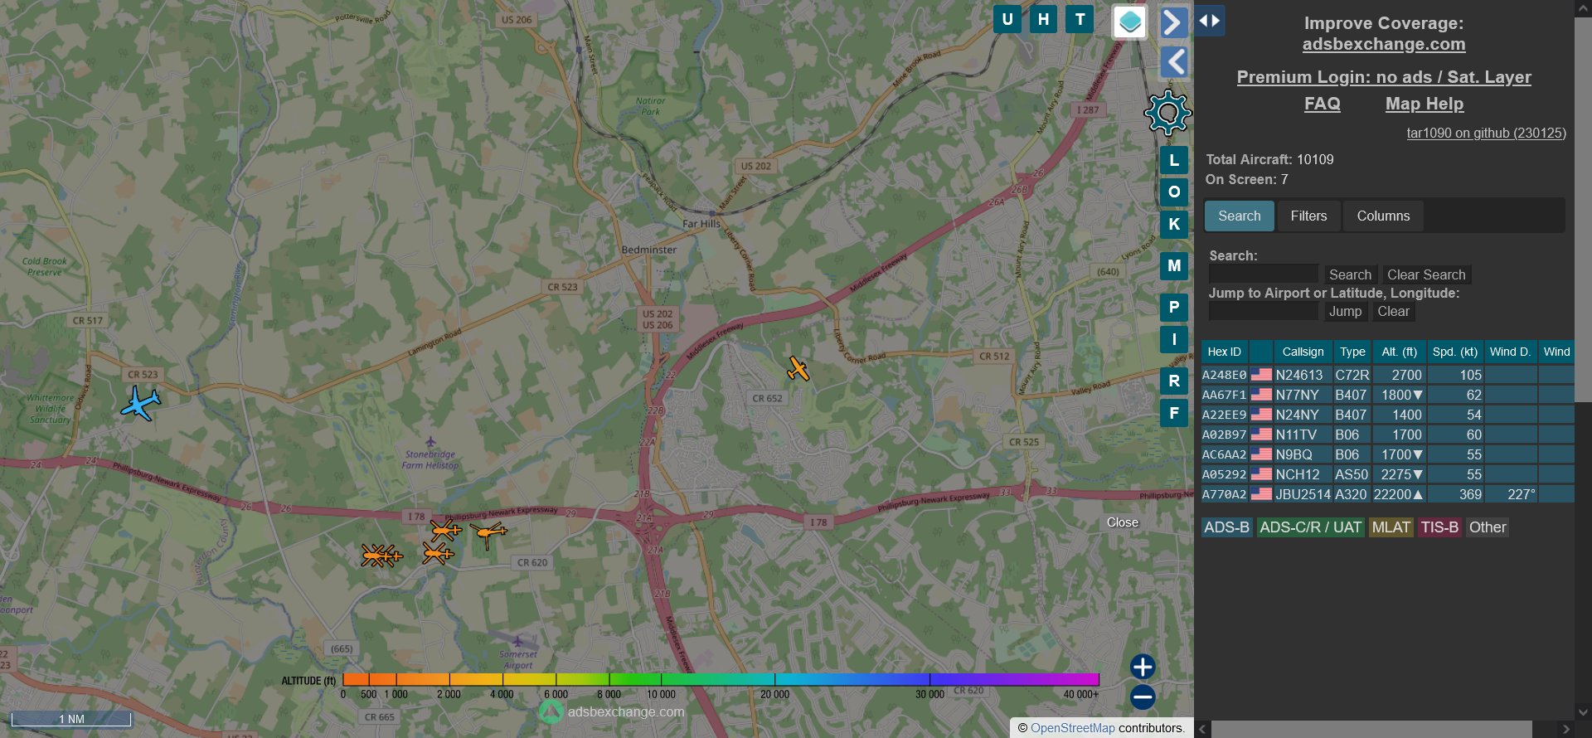Toggle the R map button
The width and height of the screenshot is (1592, 738).
tap(1174, 381)
